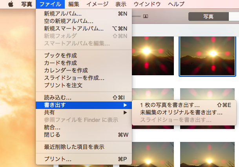
Task: Open the 表示 menu
Action: (x=121, y=4)
